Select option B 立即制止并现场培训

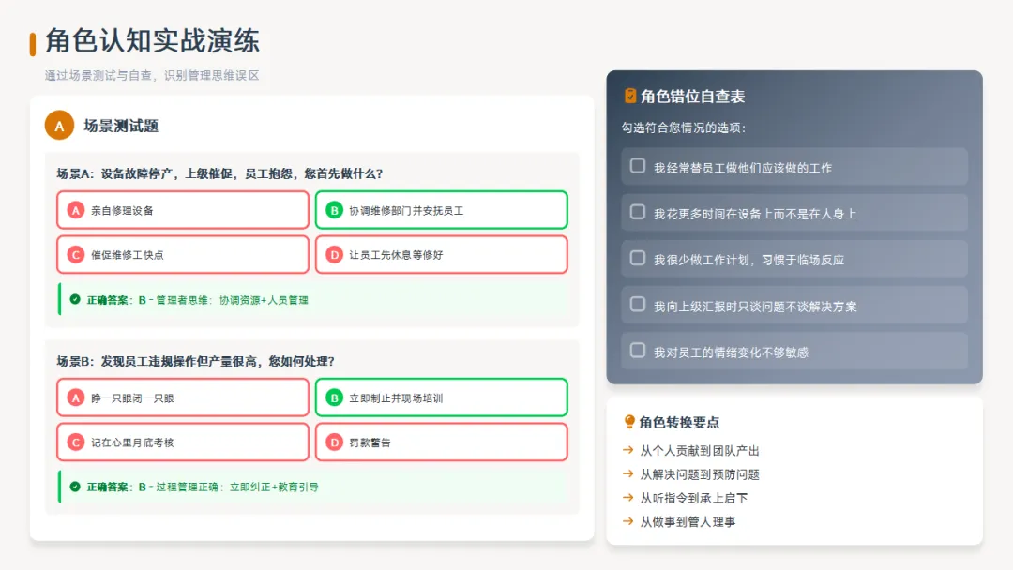tap(441, 397)
